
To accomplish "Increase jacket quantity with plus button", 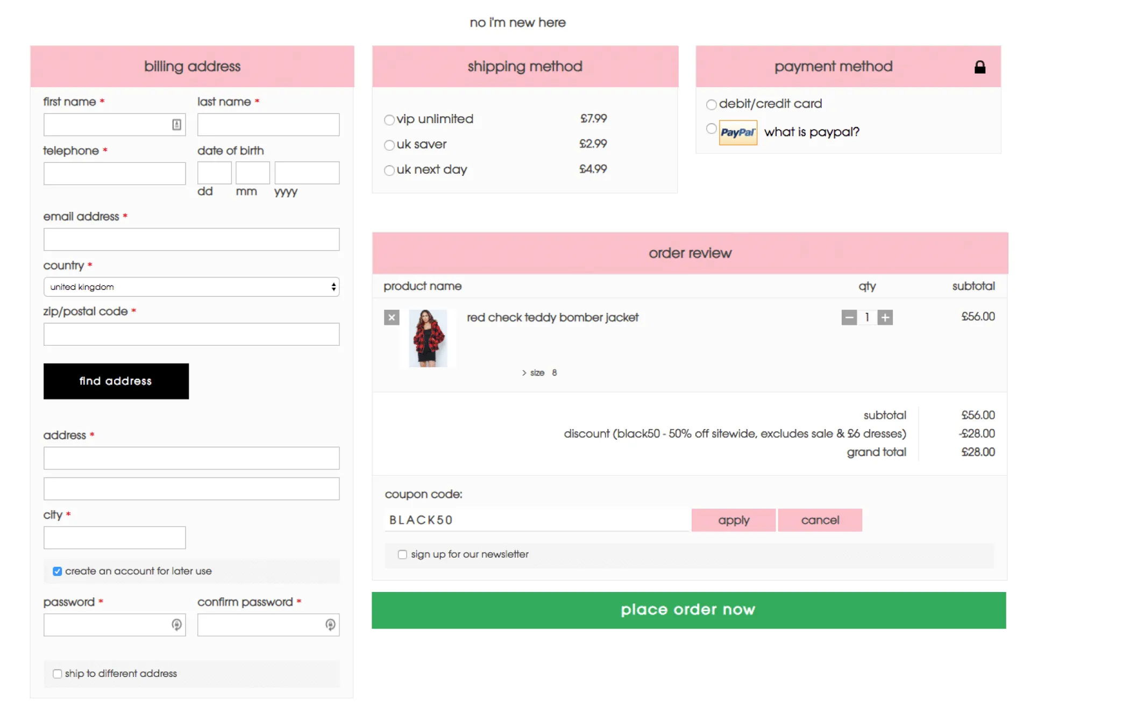I will coord(885,318).
